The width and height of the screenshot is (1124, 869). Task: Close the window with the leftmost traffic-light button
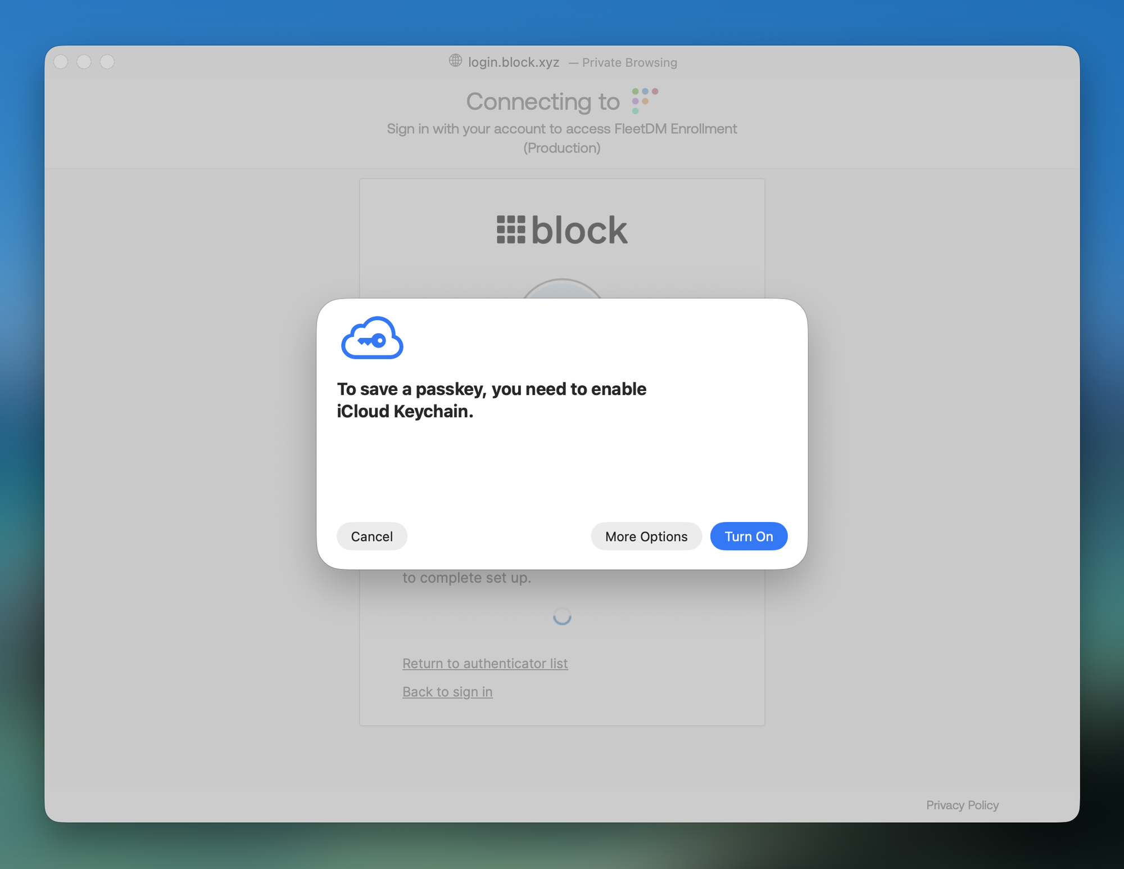tap(61, 62)
